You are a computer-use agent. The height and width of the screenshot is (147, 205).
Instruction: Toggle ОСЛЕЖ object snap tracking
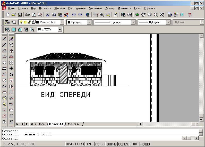(x=123, y=144)
